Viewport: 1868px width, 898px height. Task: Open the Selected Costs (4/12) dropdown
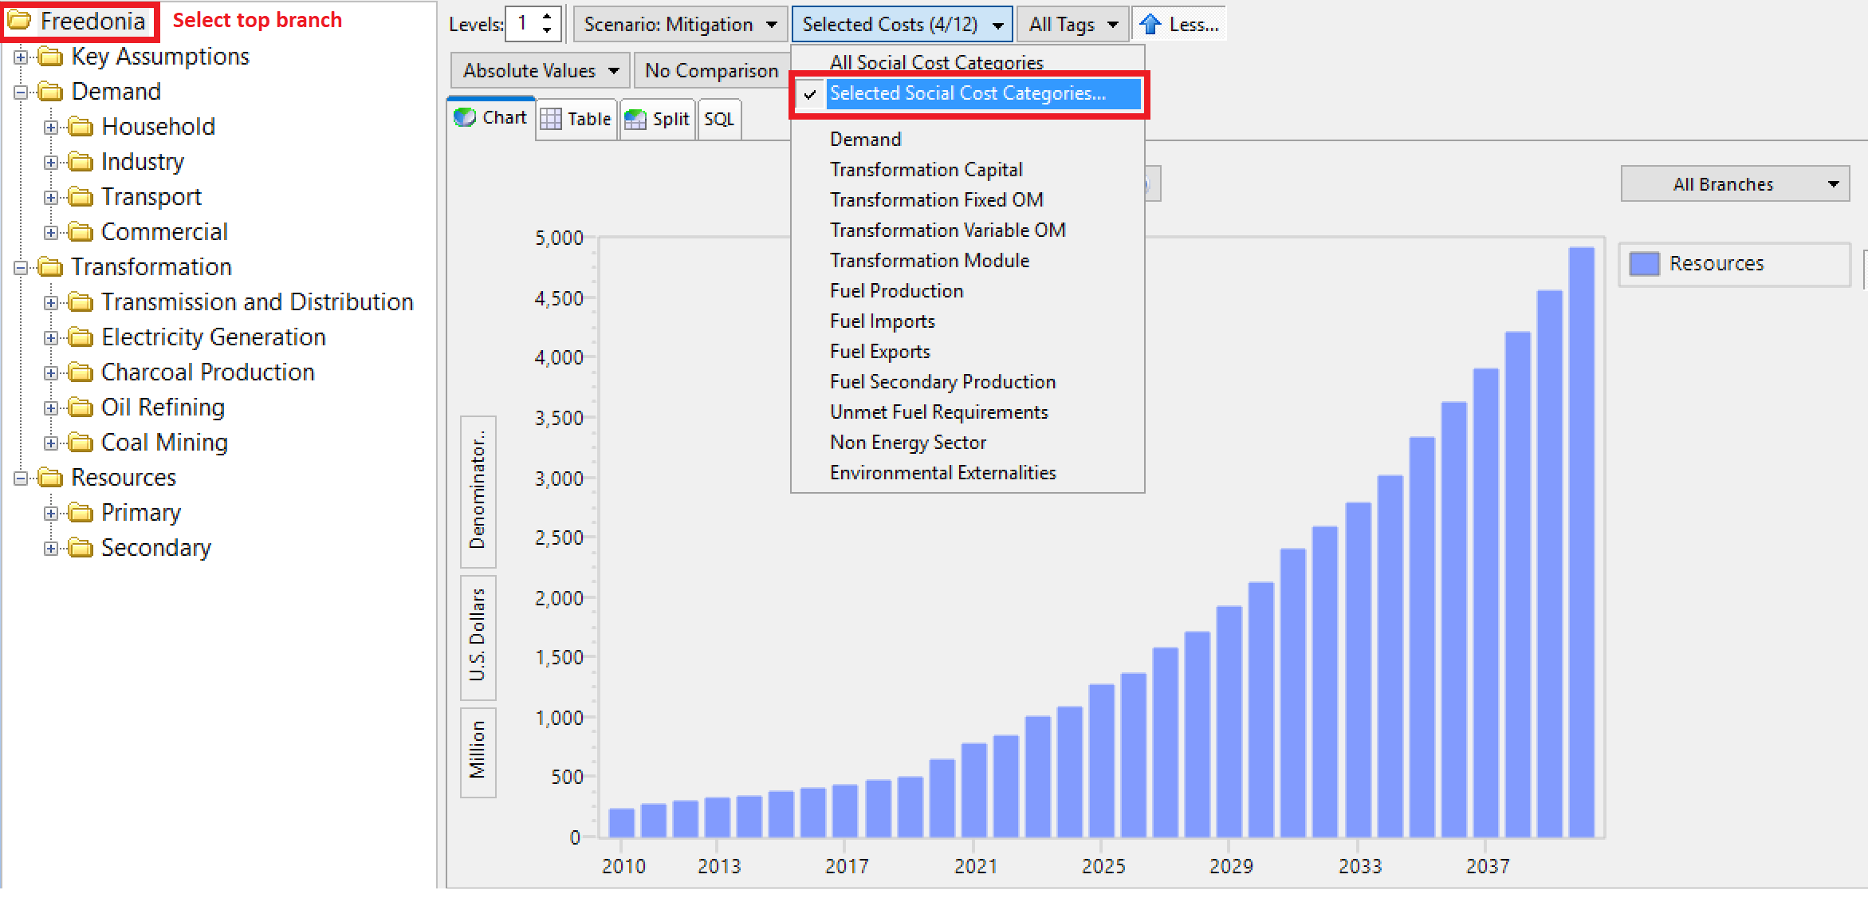(x=903, y=25)
